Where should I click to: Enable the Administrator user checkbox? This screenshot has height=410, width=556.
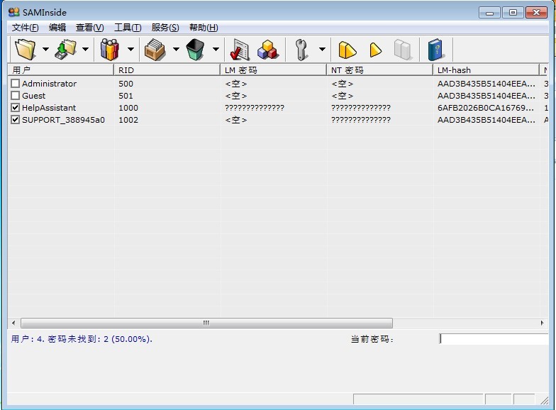pos(16,84)
